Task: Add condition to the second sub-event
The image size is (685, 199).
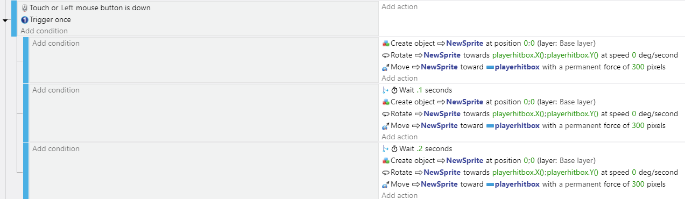Action: coord(56,90)
